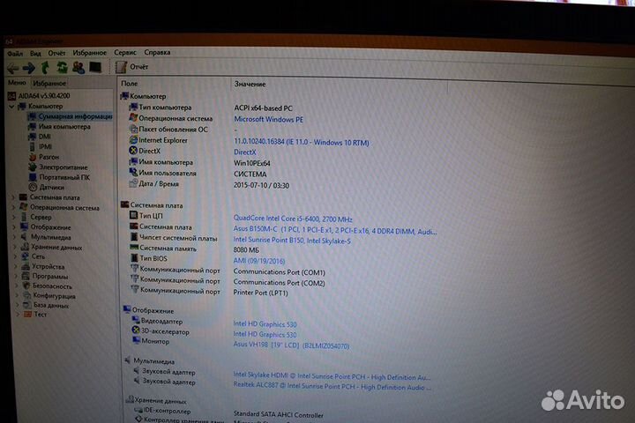Collapse the Компьютер tree node
Image resolution: width=635 pixels, height=423 pixels.
pos(11,106)
